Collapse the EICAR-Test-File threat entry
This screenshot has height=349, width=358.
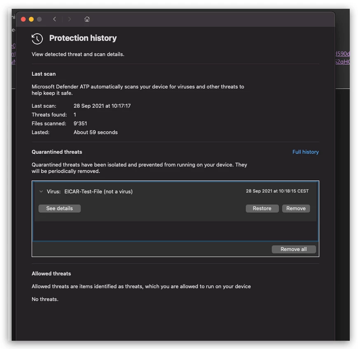[41, 191]
